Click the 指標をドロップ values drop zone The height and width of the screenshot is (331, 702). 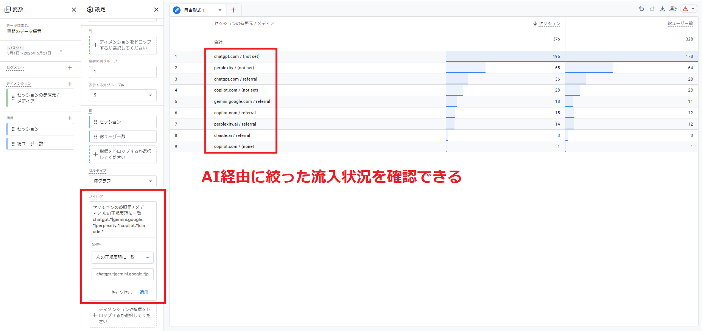tap(123, 154)
